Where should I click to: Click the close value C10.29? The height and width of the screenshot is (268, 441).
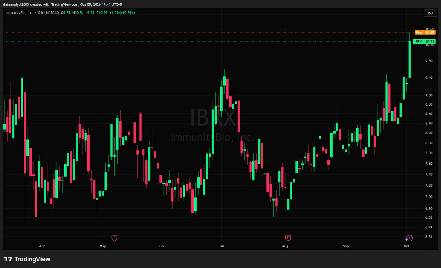(101, 13)
